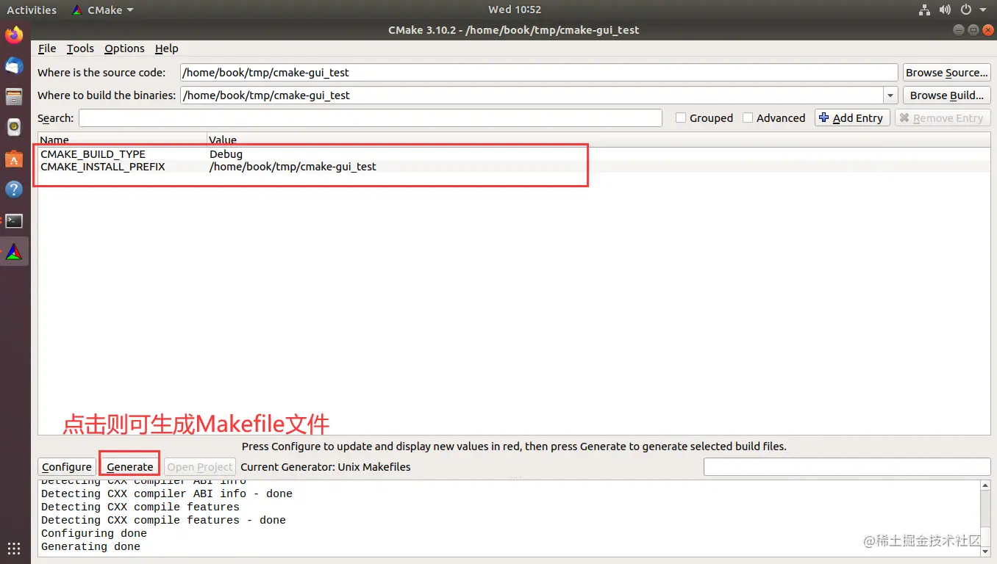Show the Applications grid
The width and height of the screenshot is (997, 564).
coord(14,548)
